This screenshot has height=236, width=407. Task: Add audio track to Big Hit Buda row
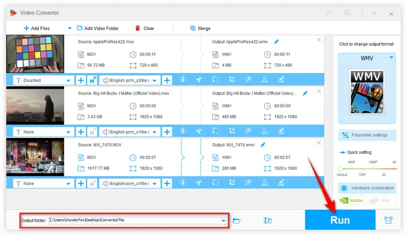(x=167, y=132)
